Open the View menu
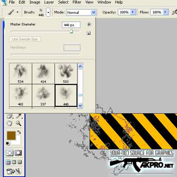Image resolution: width=177 pixels, height=177 pixels. (89, 2)
